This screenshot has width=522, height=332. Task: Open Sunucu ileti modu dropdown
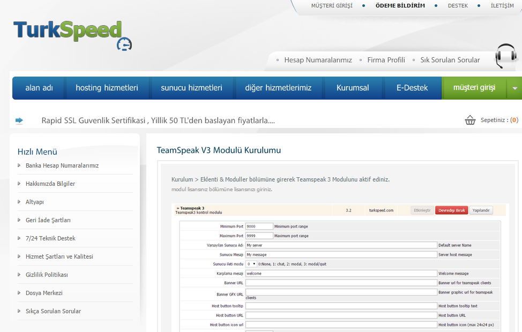click(251, 264)
